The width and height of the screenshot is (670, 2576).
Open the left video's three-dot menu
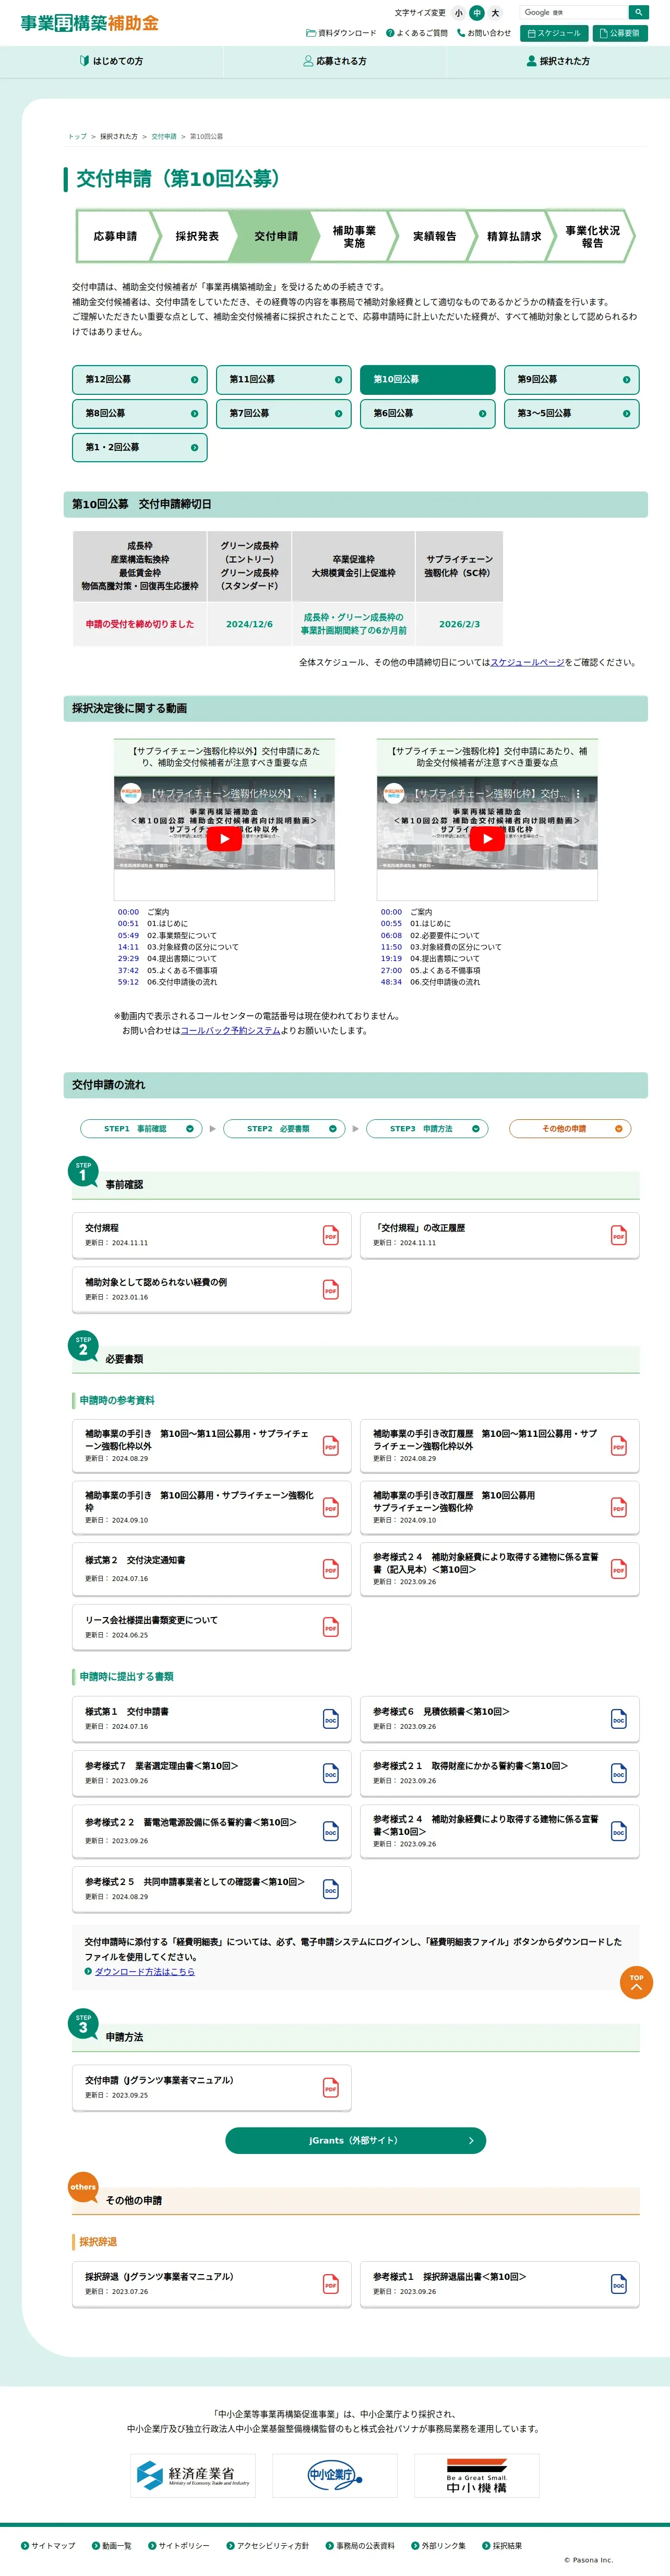coord(315,794)
